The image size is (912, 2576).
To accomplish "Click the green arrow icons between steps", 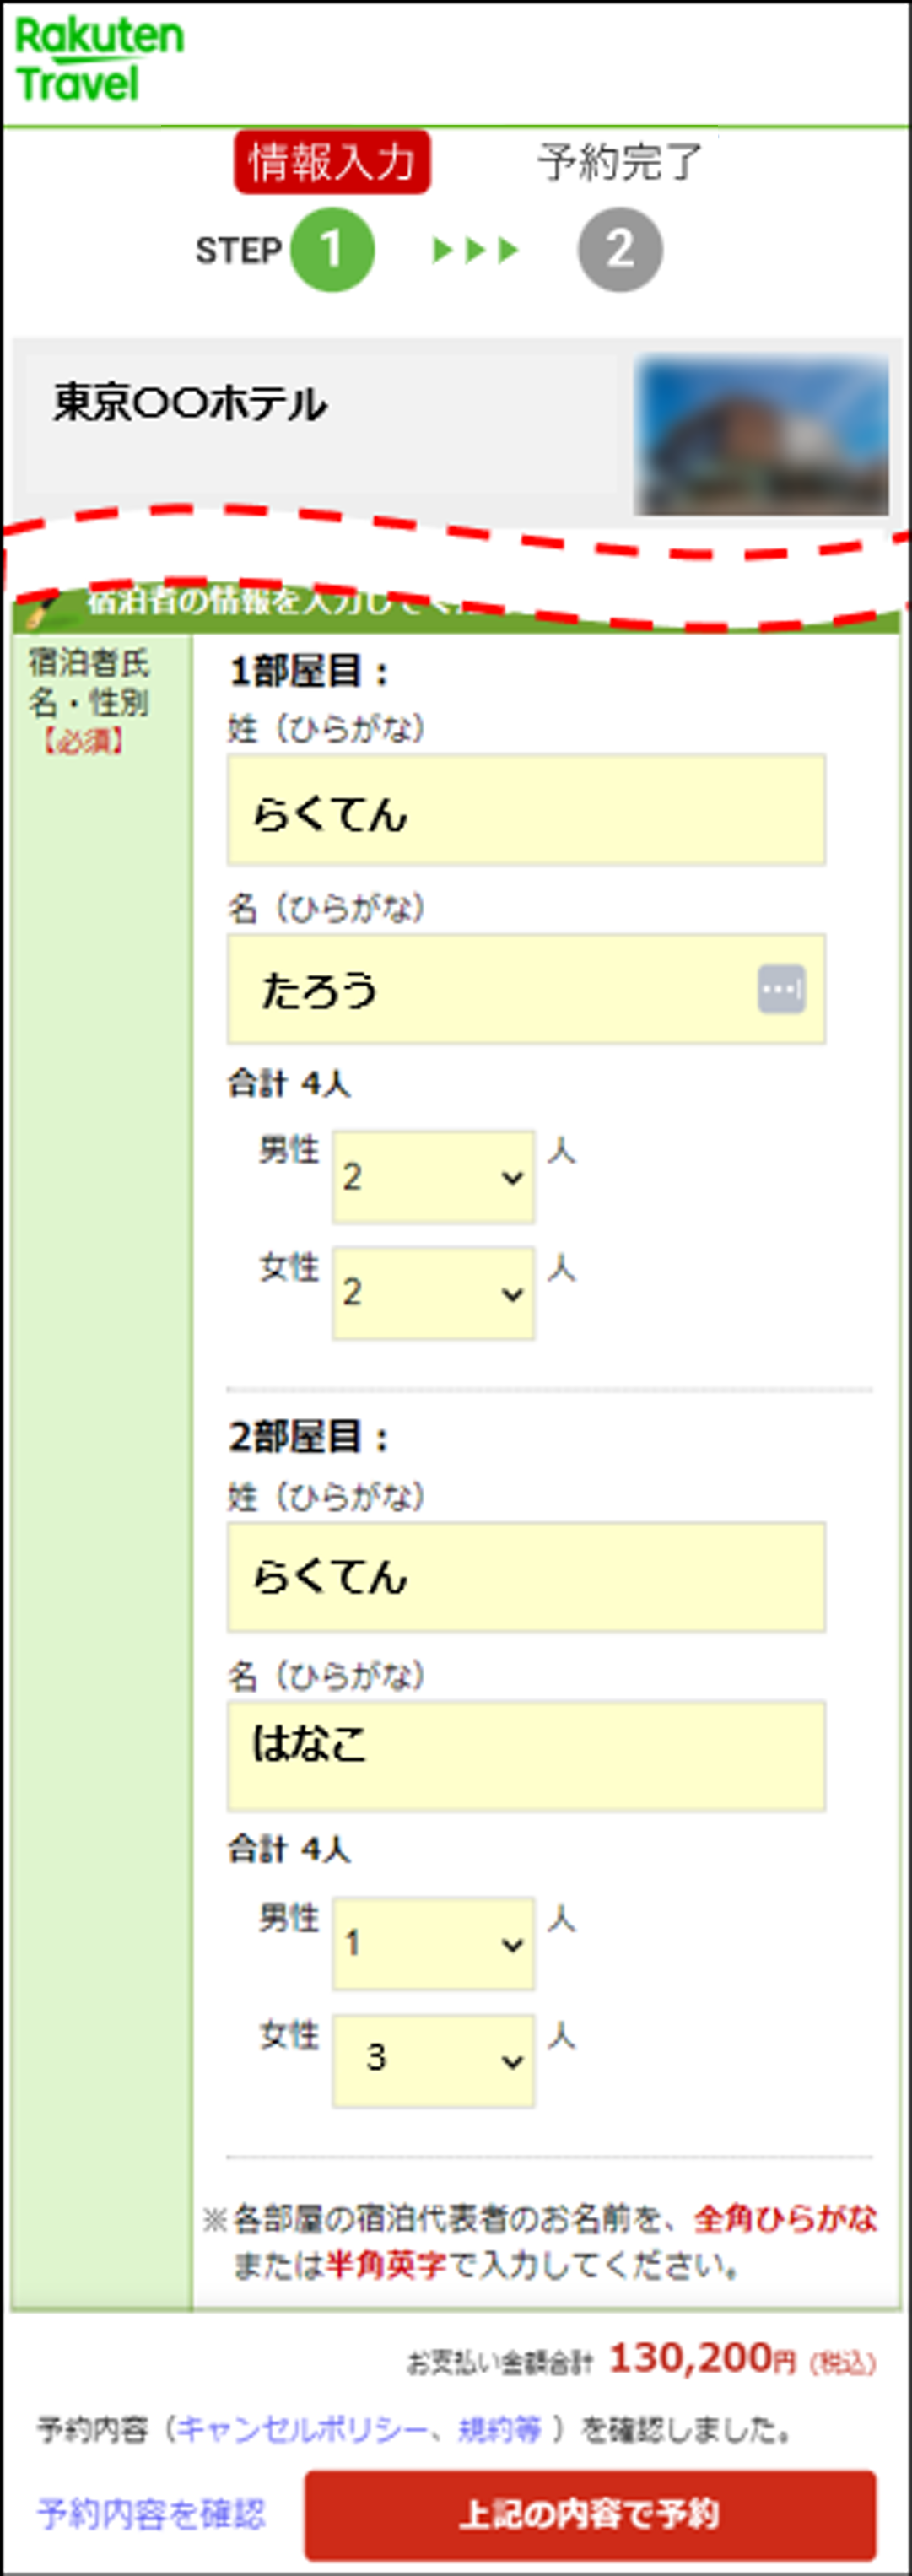I will pyautogui.click(x=475, y=249).
